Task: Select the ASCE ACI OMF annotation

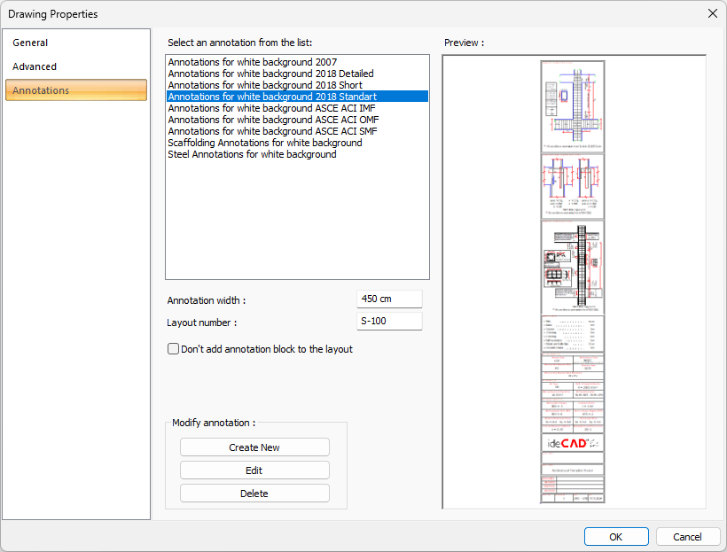Action: [x=274, y=120]
